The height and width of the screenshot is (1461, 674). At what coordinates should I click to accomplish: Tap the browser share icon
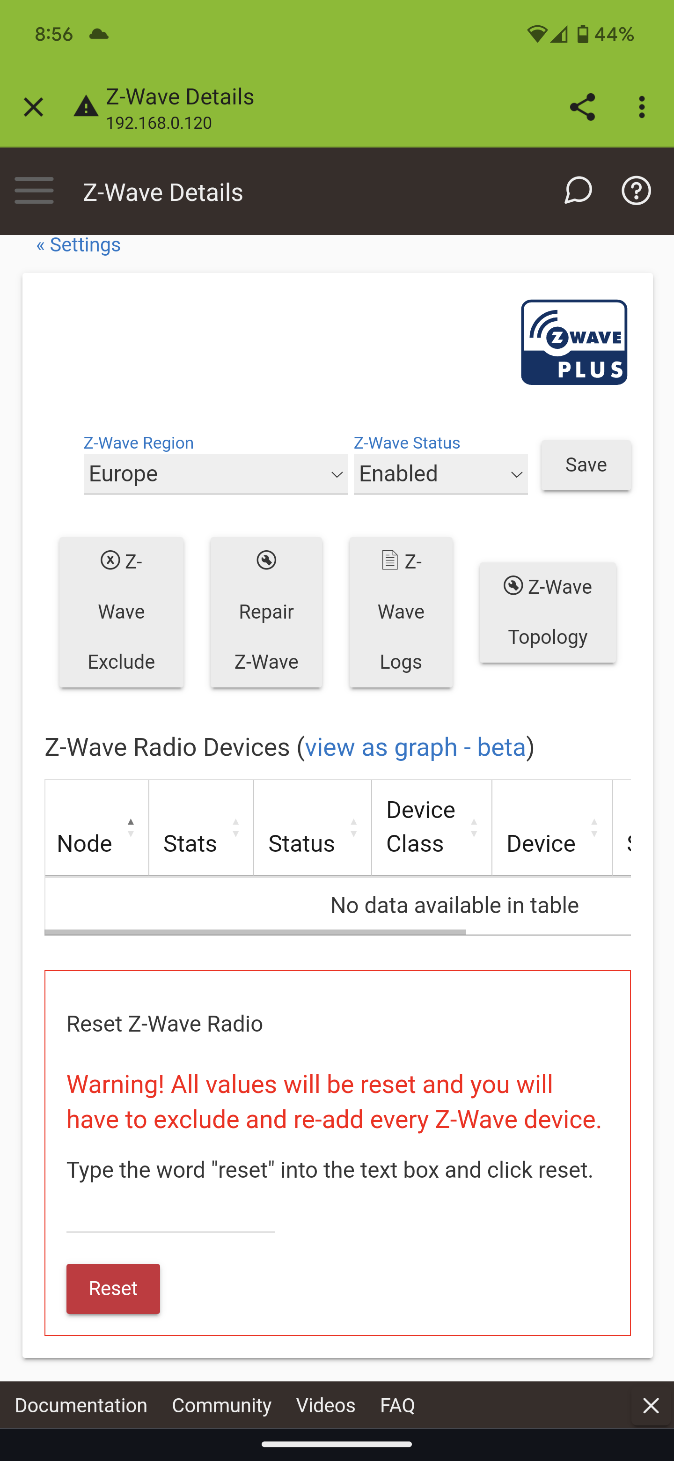(x=582, y=107)
